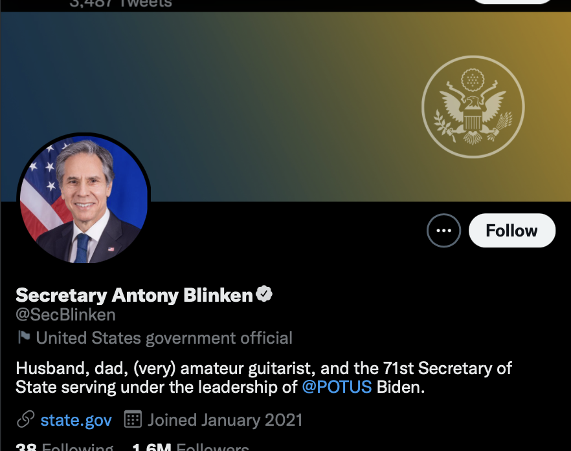Open the @POTUS mention link
This screenshot has height=451, width=571.
[x=337, y=387]
